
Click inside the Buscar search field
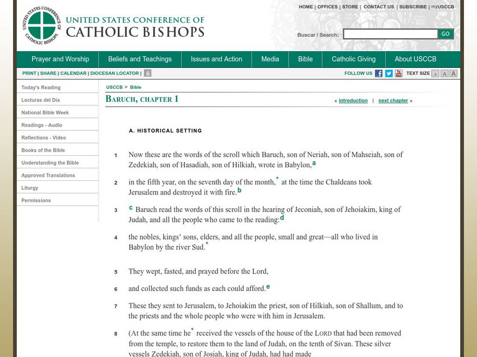(391, 34)
